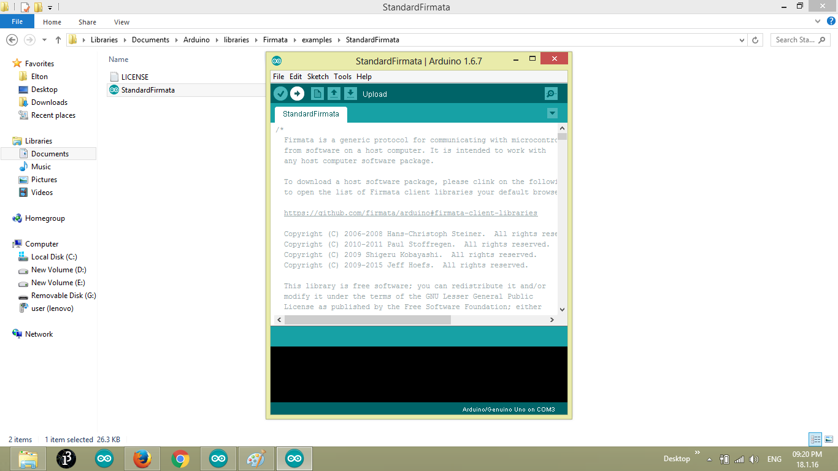838x471 pixels.
Task: Click the editor horizontal scrollbar left arrow
Action: point(279,320)
